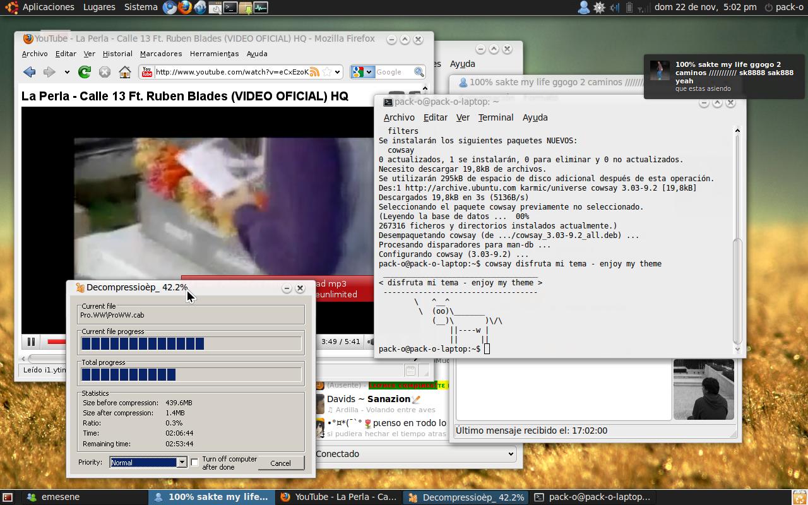Open the Ubuntu logo menu icon
Screen dimensions: 808x505
[11, 7]
